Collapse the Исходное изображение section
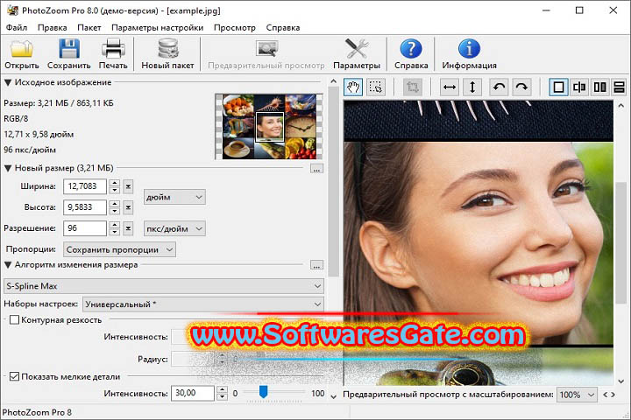Screen dimensions: 631x420 (8, 82)
